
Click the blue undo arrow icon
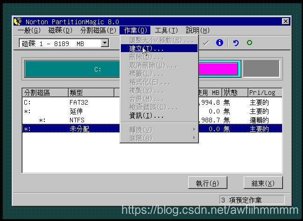(x=236, y=43)
